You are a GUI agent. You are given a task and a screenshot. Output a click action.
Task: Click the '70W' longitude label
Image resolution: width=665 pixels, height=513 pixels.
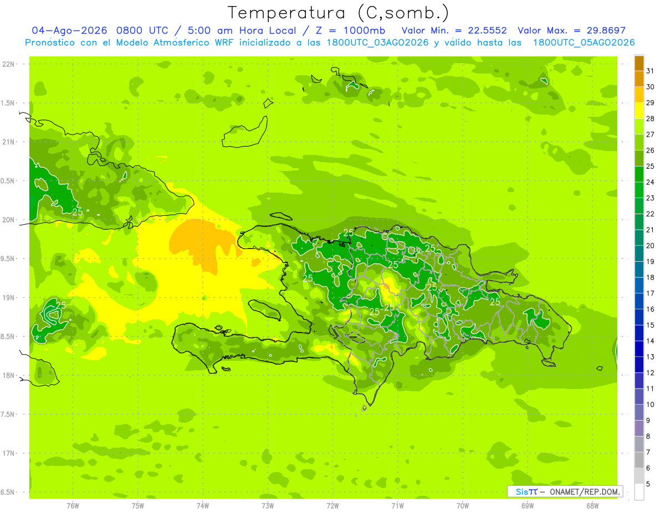(x=463, y=506)
